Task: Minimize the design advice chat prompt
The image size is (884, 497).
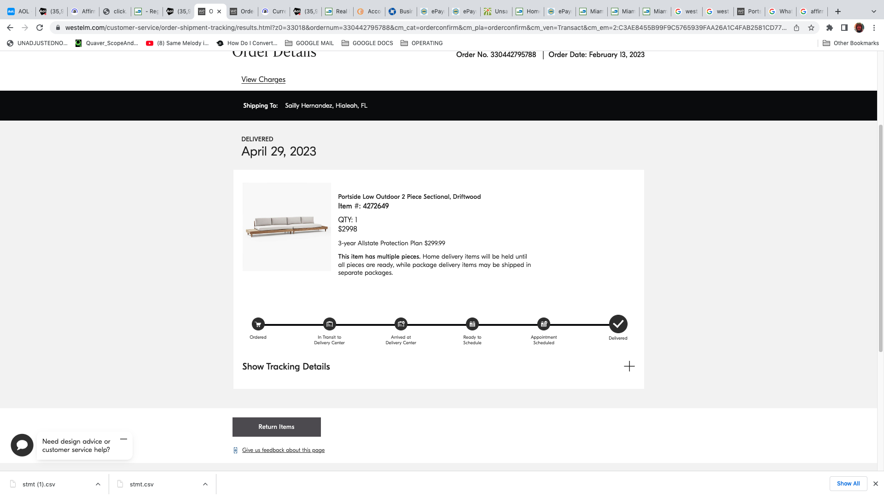Action: click(123, 439)
